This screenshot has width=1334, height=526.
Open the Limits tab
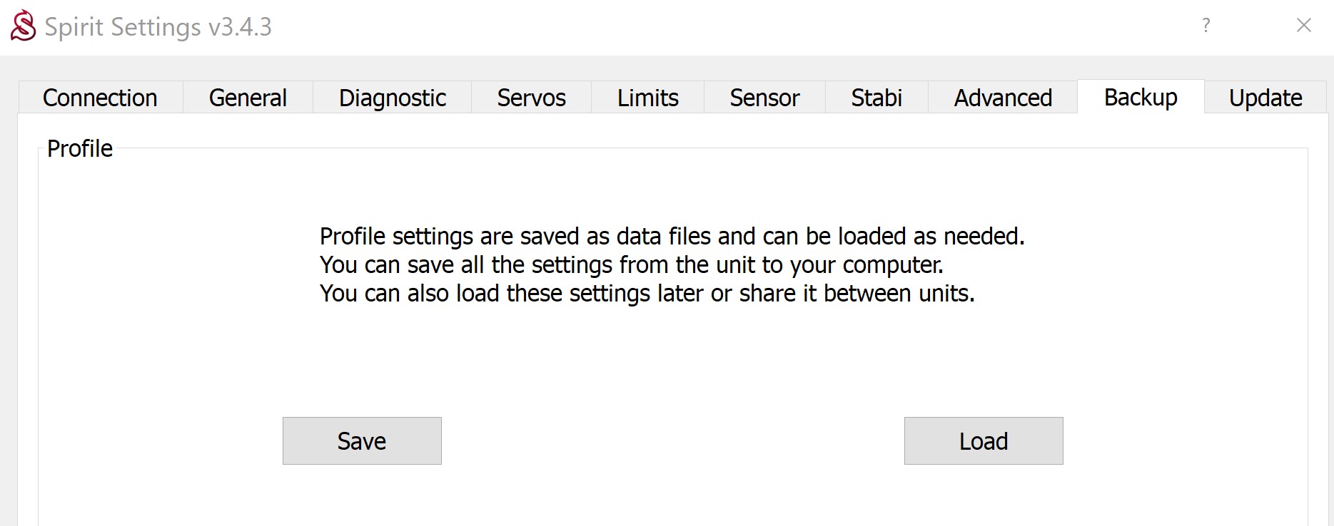647,98
